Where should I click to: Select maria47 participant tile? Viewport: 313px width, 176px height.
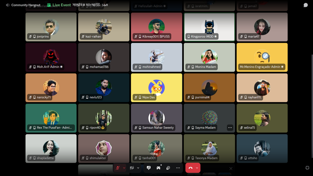262,27
